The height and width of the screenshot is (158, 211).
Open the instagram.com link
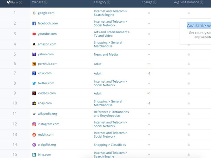48,124
